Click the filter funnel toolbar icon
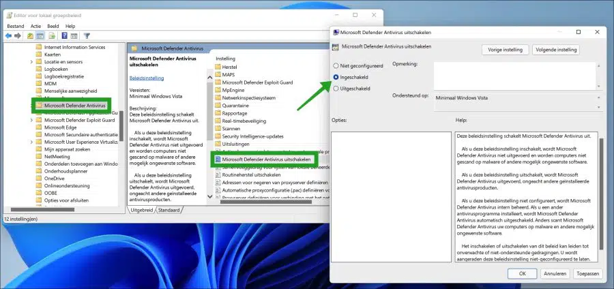Screen dimensions: 614x289 [x=87, y=36]
